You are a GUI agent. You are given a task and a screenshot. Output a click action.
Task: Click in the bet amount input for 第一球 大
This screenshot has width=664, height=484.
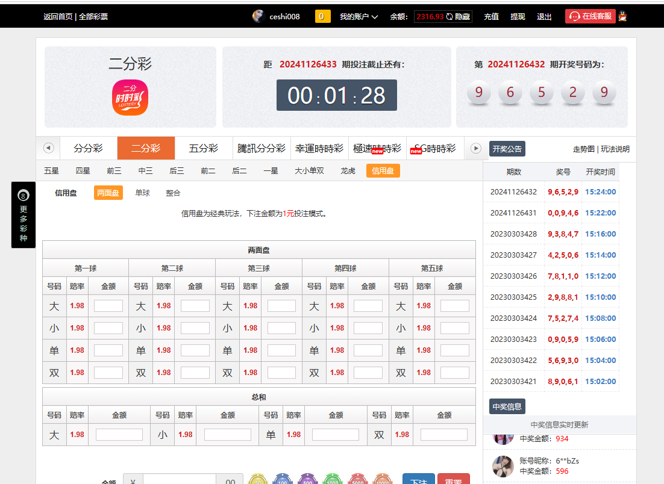pos(108,305)
